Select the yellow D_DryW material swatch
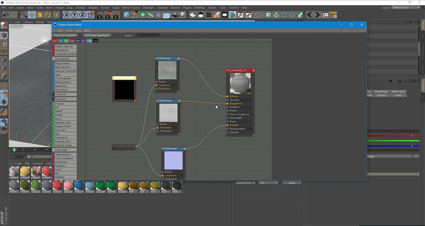425x226 pixels. click(25, 172)
